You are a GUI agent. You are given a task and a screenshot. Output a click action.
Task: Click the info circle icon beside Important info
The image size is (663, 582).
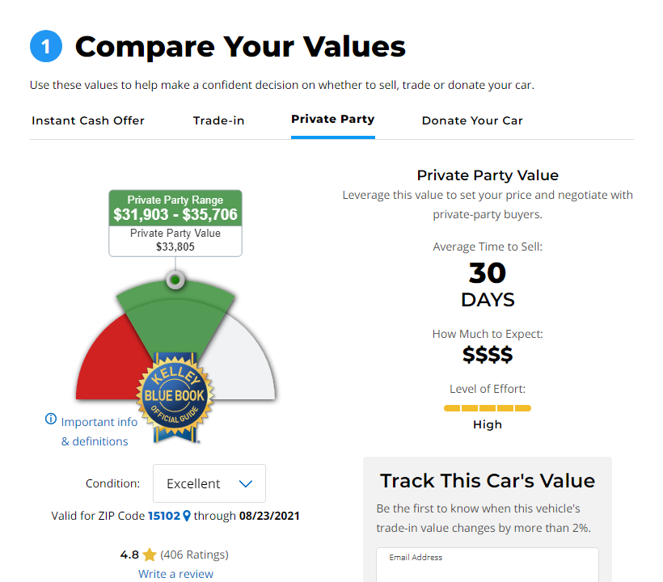[x=51, y=420]
